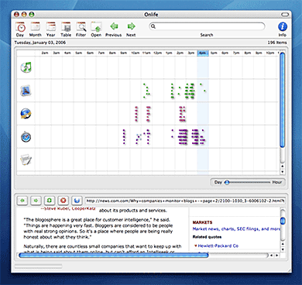Open the Info panel
The height and width of the screenshot is (285, 302).
pos(283,29)
